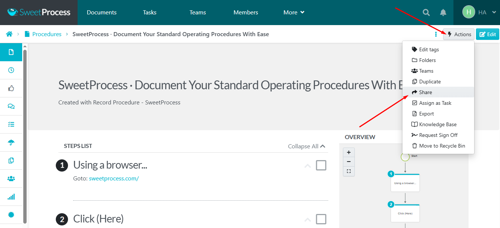The height and width of the screenshot is (228, 500).
Task: Click the thumbs-up icon in sidebar
Action: (11, 88)
